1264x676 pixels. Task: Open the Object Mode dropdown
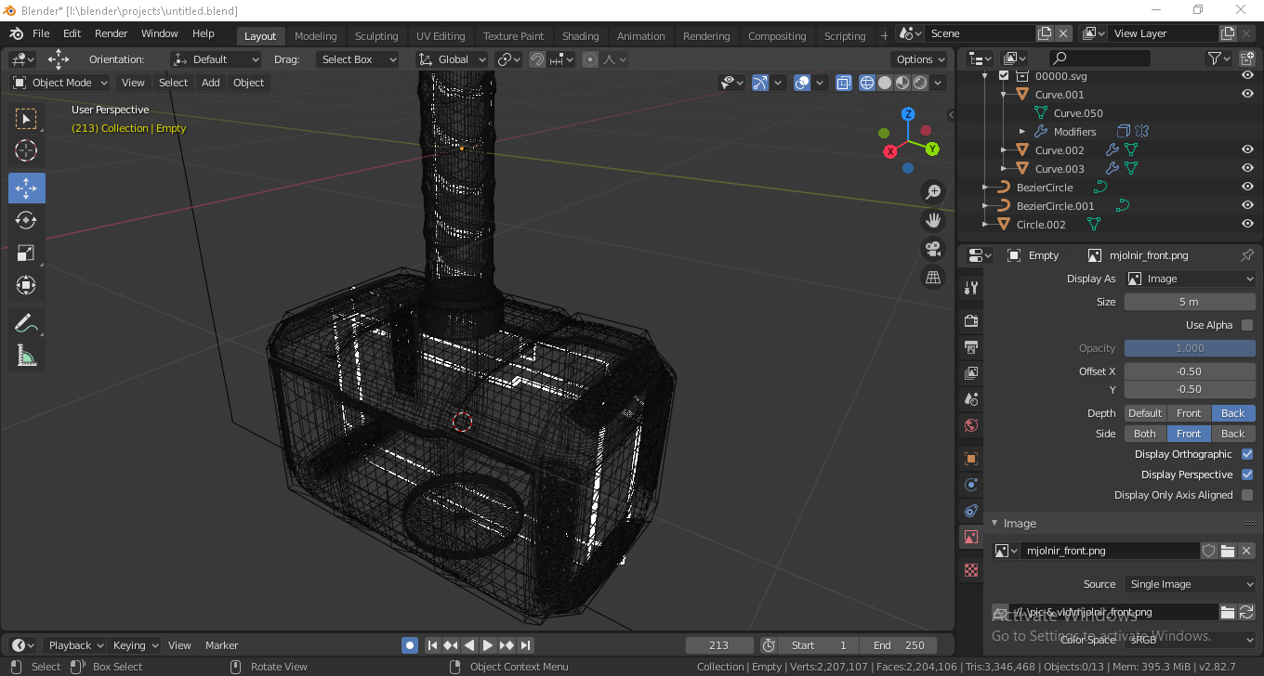pos(60,83)
